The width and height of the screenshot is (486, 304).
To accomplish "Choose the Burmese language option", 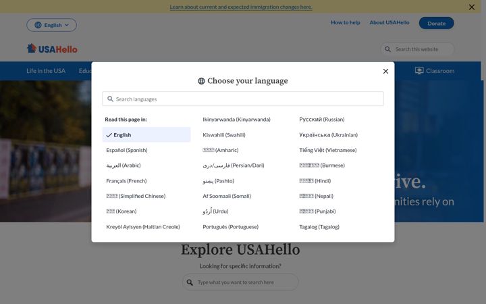I will pyautogui.click(x=322, y=166).
